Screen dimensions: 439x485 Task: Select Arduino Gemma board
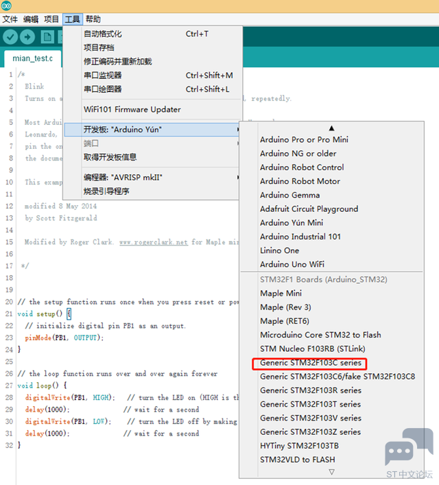click(331, 196)
